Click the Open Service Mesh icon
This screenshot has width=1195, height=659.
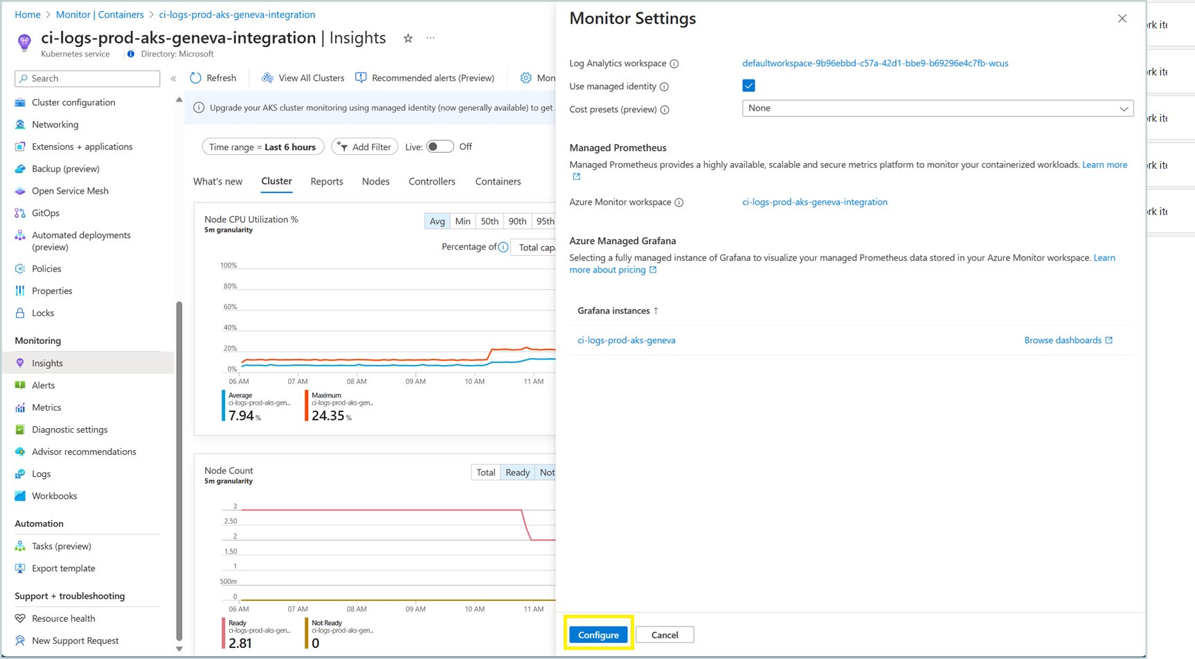[x=20, y=191]
